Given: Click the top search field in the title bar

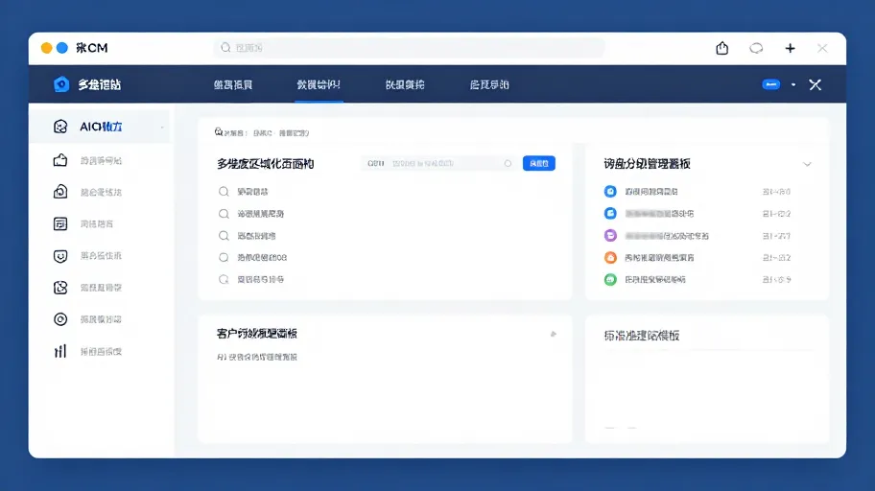Looking at the screenshot, I should tap(409, 48).
